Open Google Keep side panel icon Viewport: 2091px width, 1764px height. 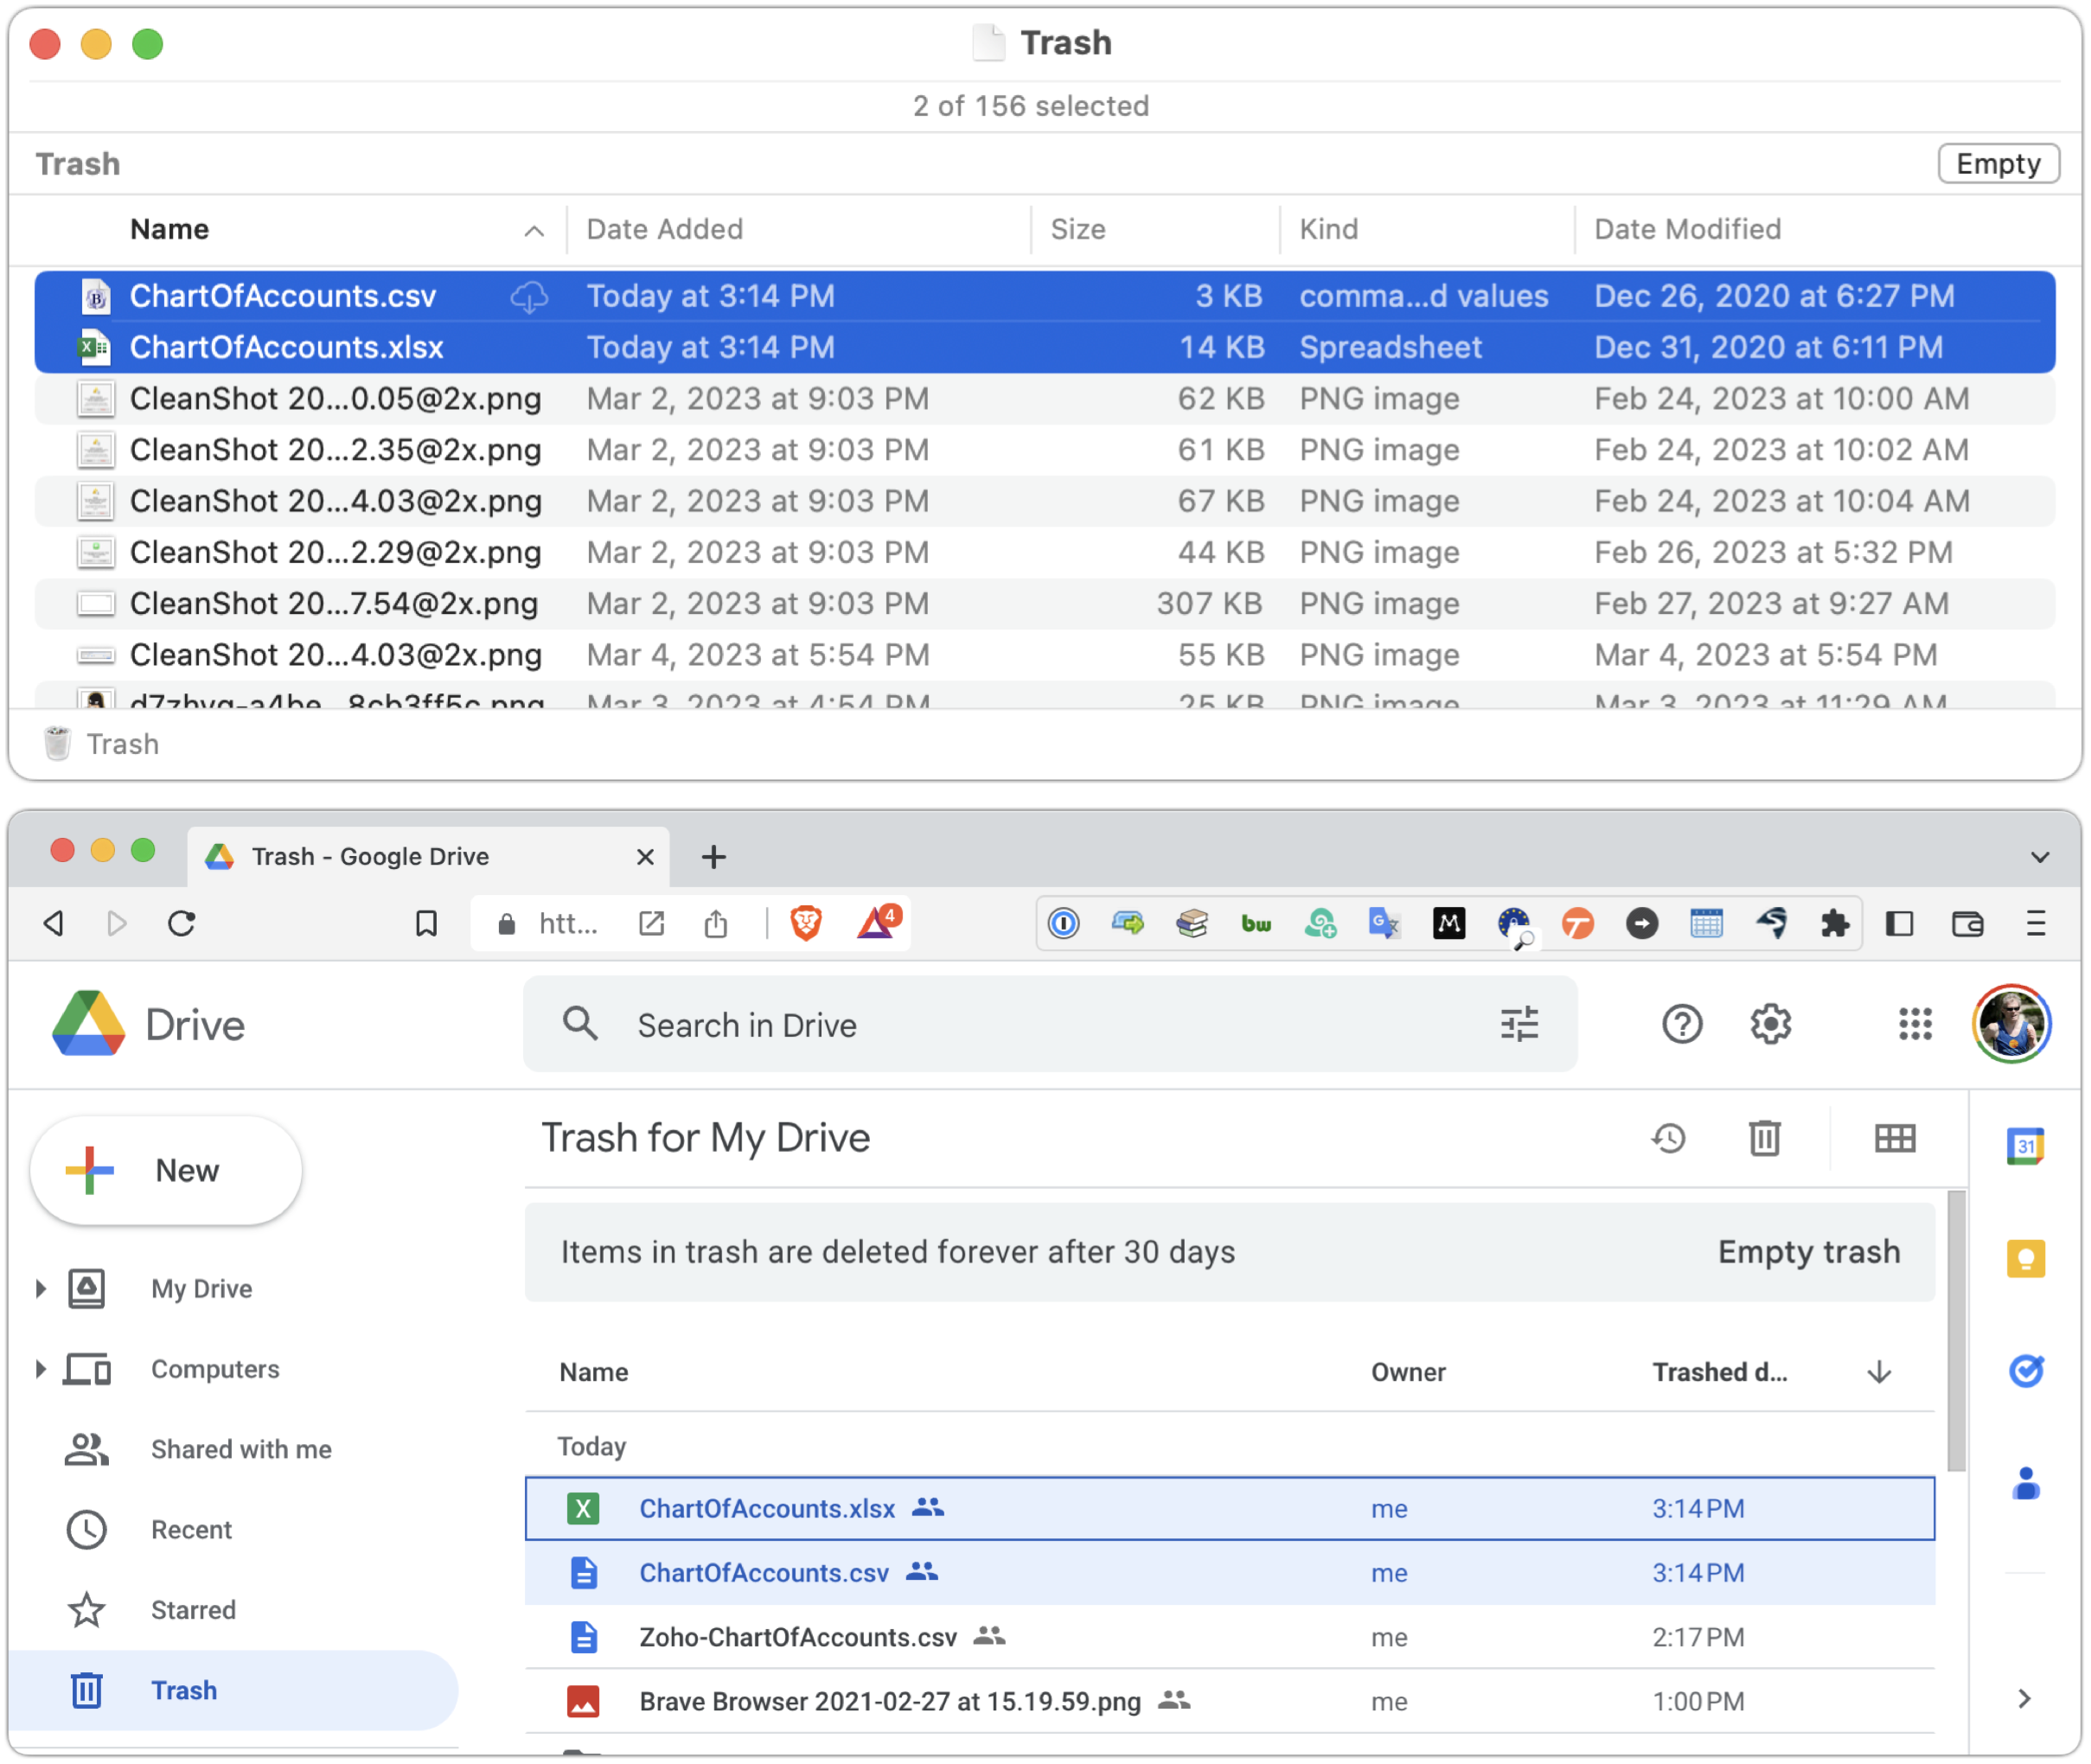(x=2025, y=1258)
